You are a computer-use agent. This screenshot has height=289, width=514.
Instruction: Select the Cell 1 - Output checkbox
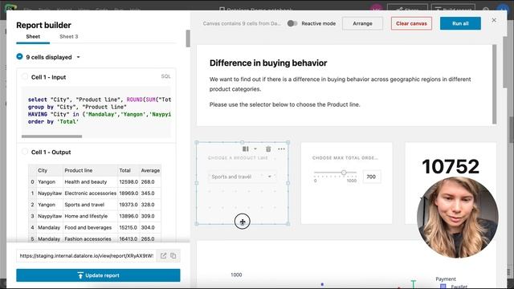point(25,152)
